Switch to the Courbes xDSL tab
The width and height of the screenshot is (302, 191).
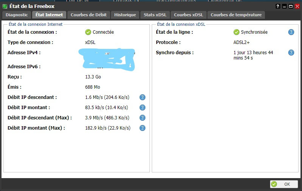click(188, 15)
